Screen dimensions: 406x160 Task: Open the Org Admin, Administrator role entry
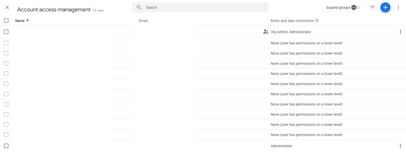coord(291,32)
